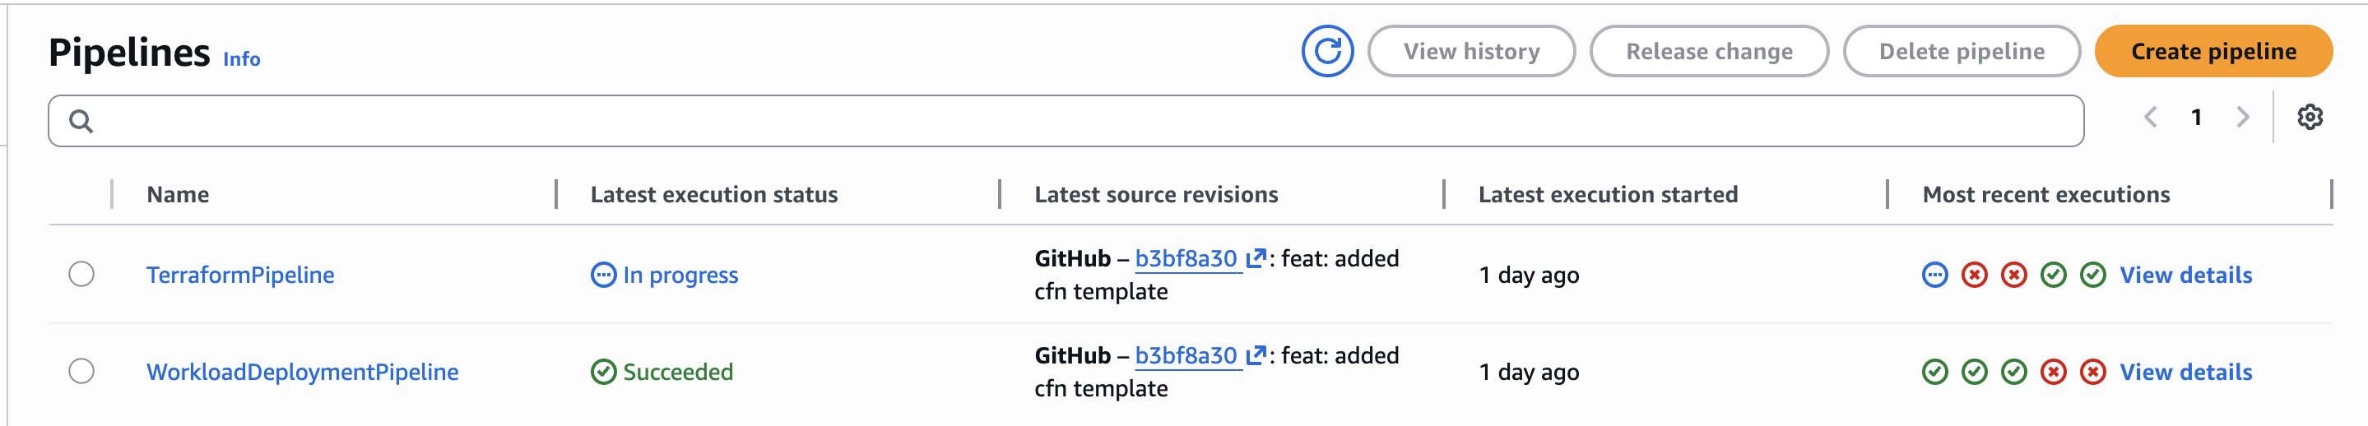This screenshot has width=2368, height=426.
Task: Select the TerraformPipeline radio button
Action: pyautogui.click(x=81, y=275)
